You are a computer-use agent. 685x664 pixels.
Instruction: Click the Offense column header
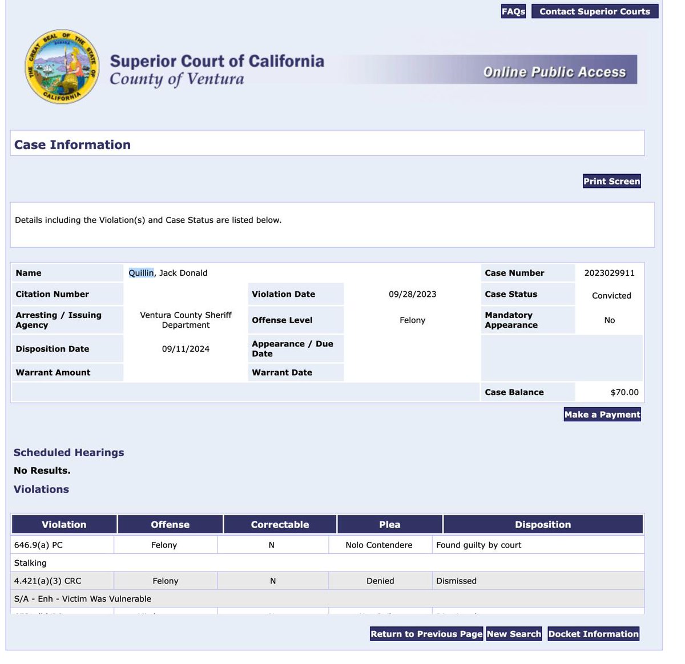(170, 525)
